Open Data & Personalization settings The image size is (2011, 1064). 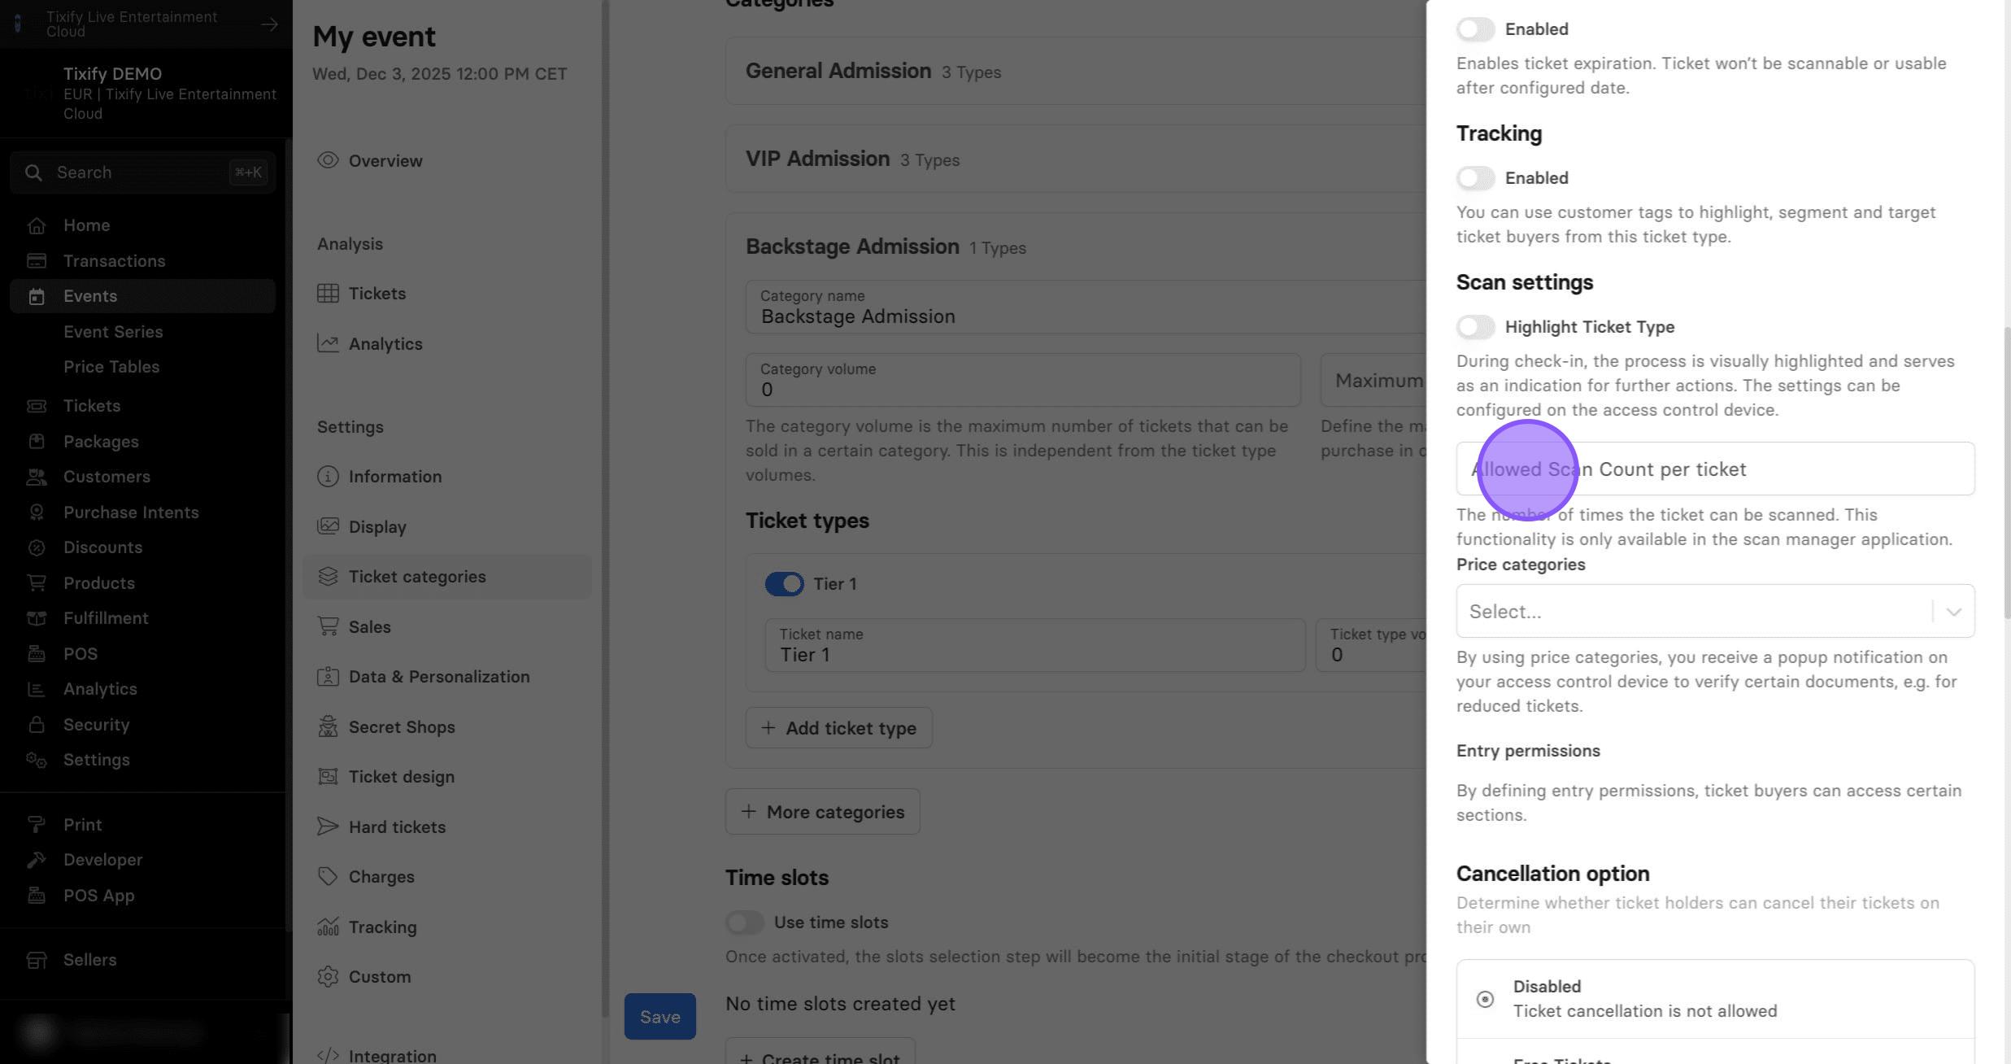(447, 677)
